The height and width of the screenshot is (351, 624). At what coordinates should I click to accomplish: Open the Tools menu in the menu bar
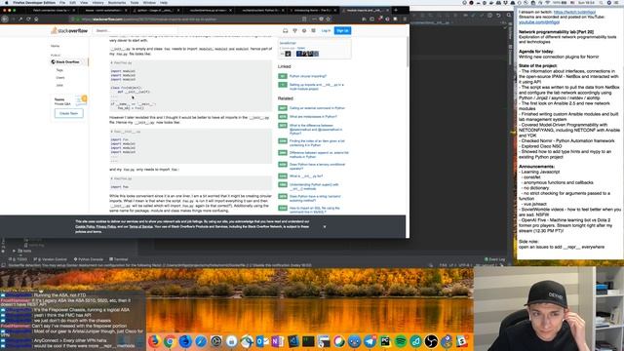pos(135,2)
